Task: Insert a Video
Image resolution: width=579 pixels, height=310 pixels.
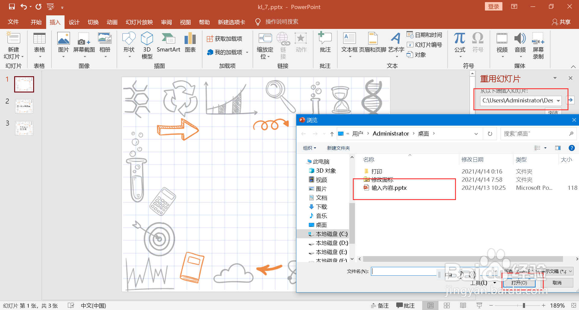Action: (x=502, y=46)
